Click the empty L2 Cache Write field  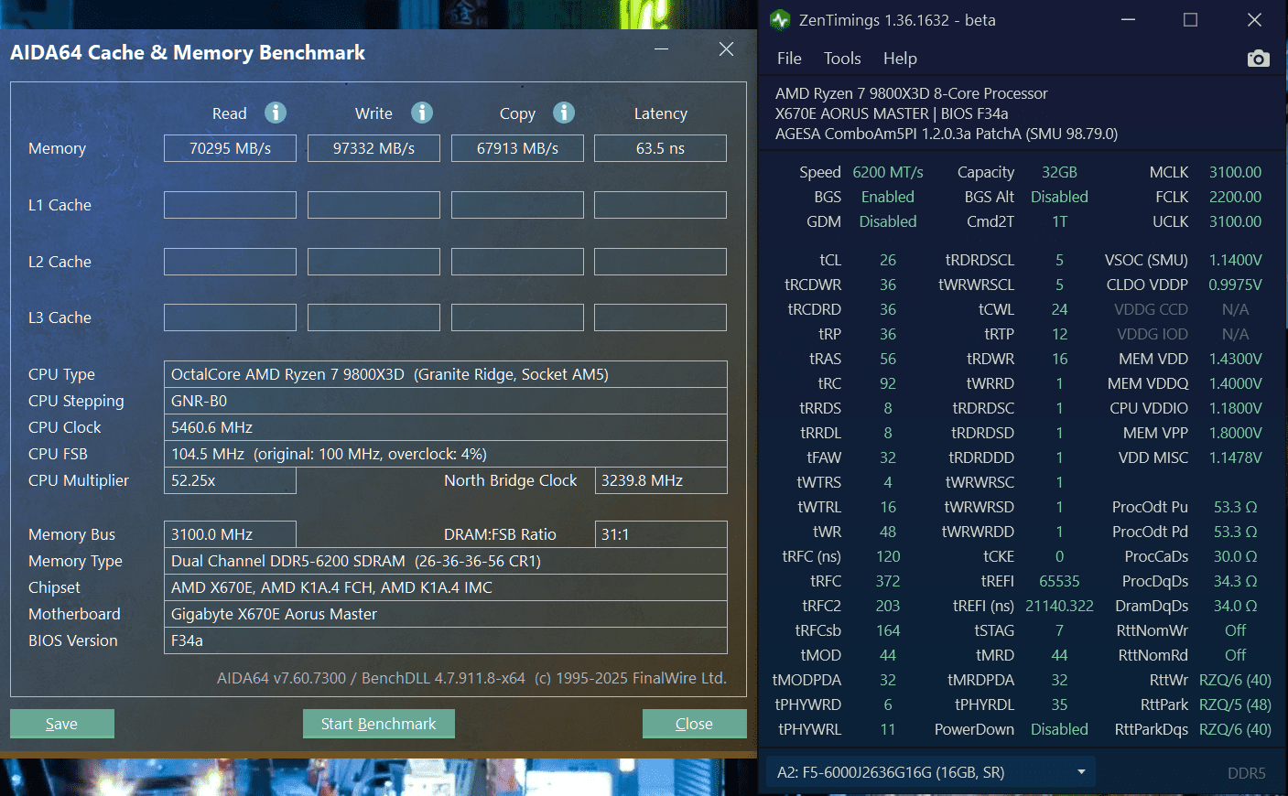pyautogui.click(x=373, y=262)
